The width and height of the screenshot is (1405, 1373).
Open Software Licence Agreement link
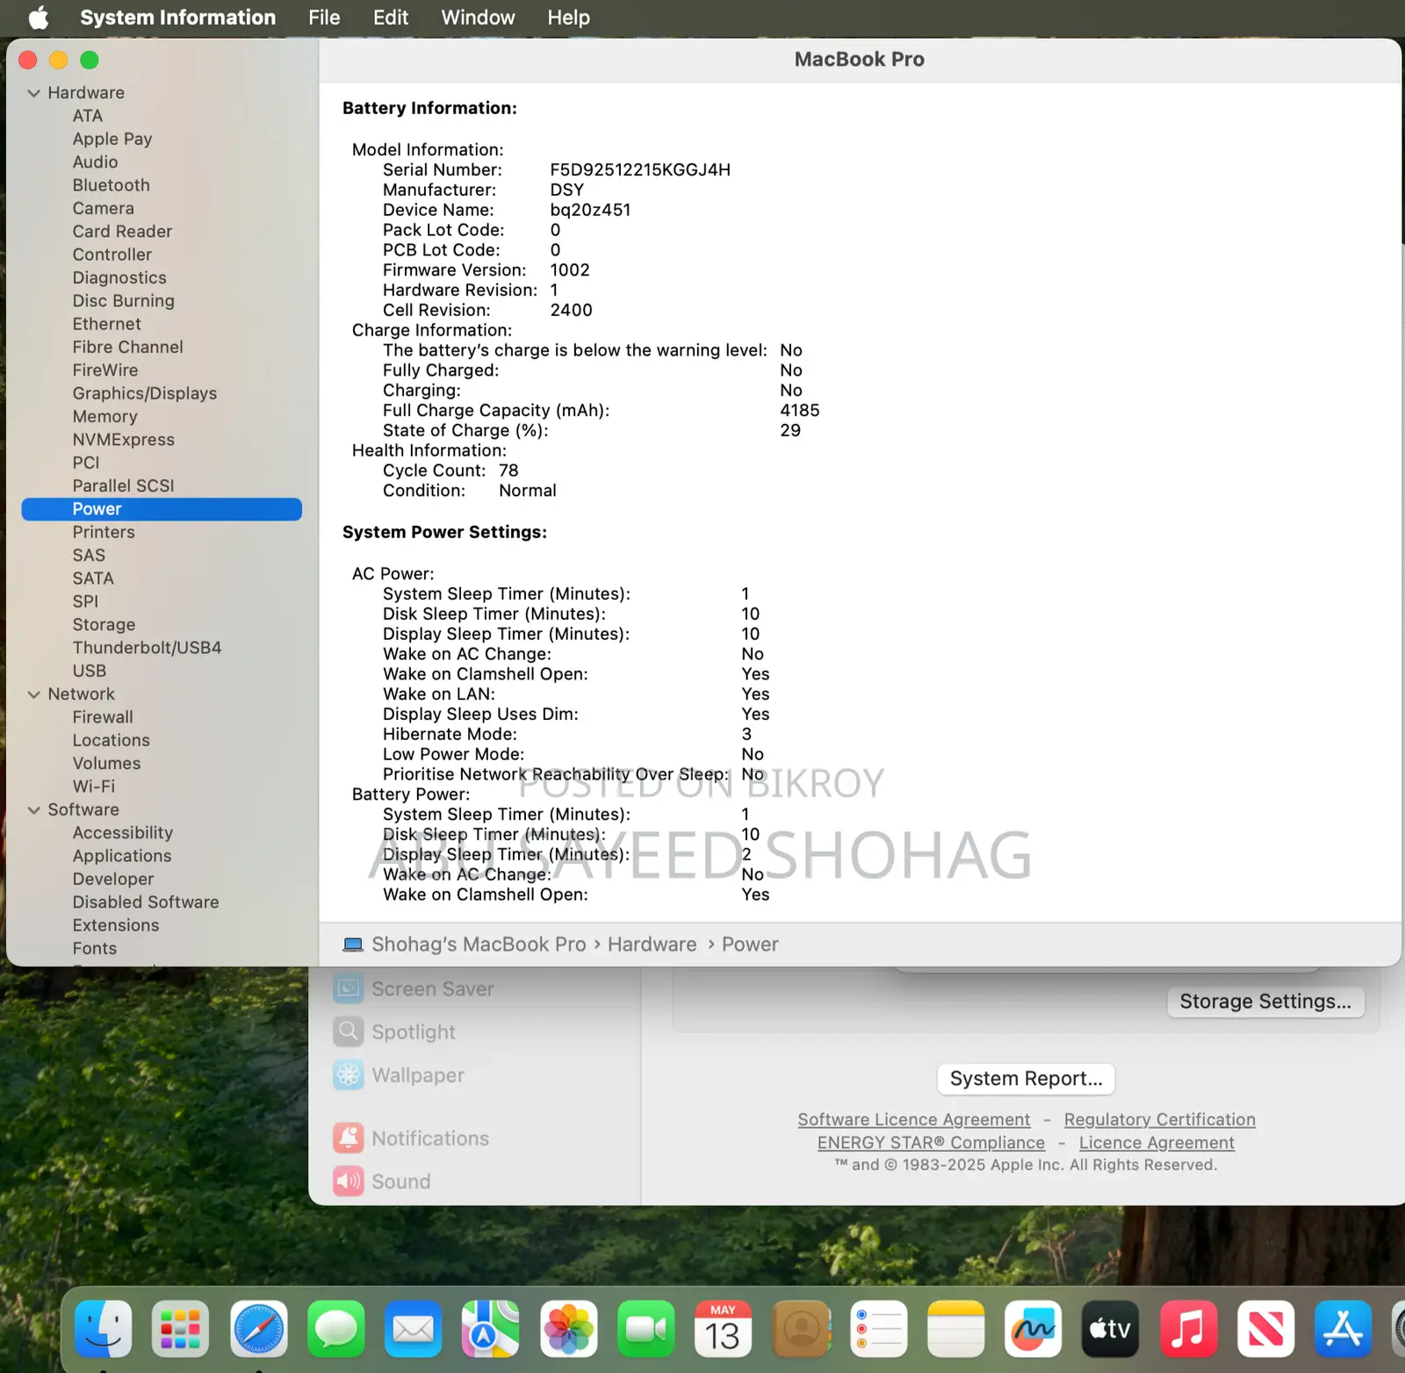[913, 1119]
